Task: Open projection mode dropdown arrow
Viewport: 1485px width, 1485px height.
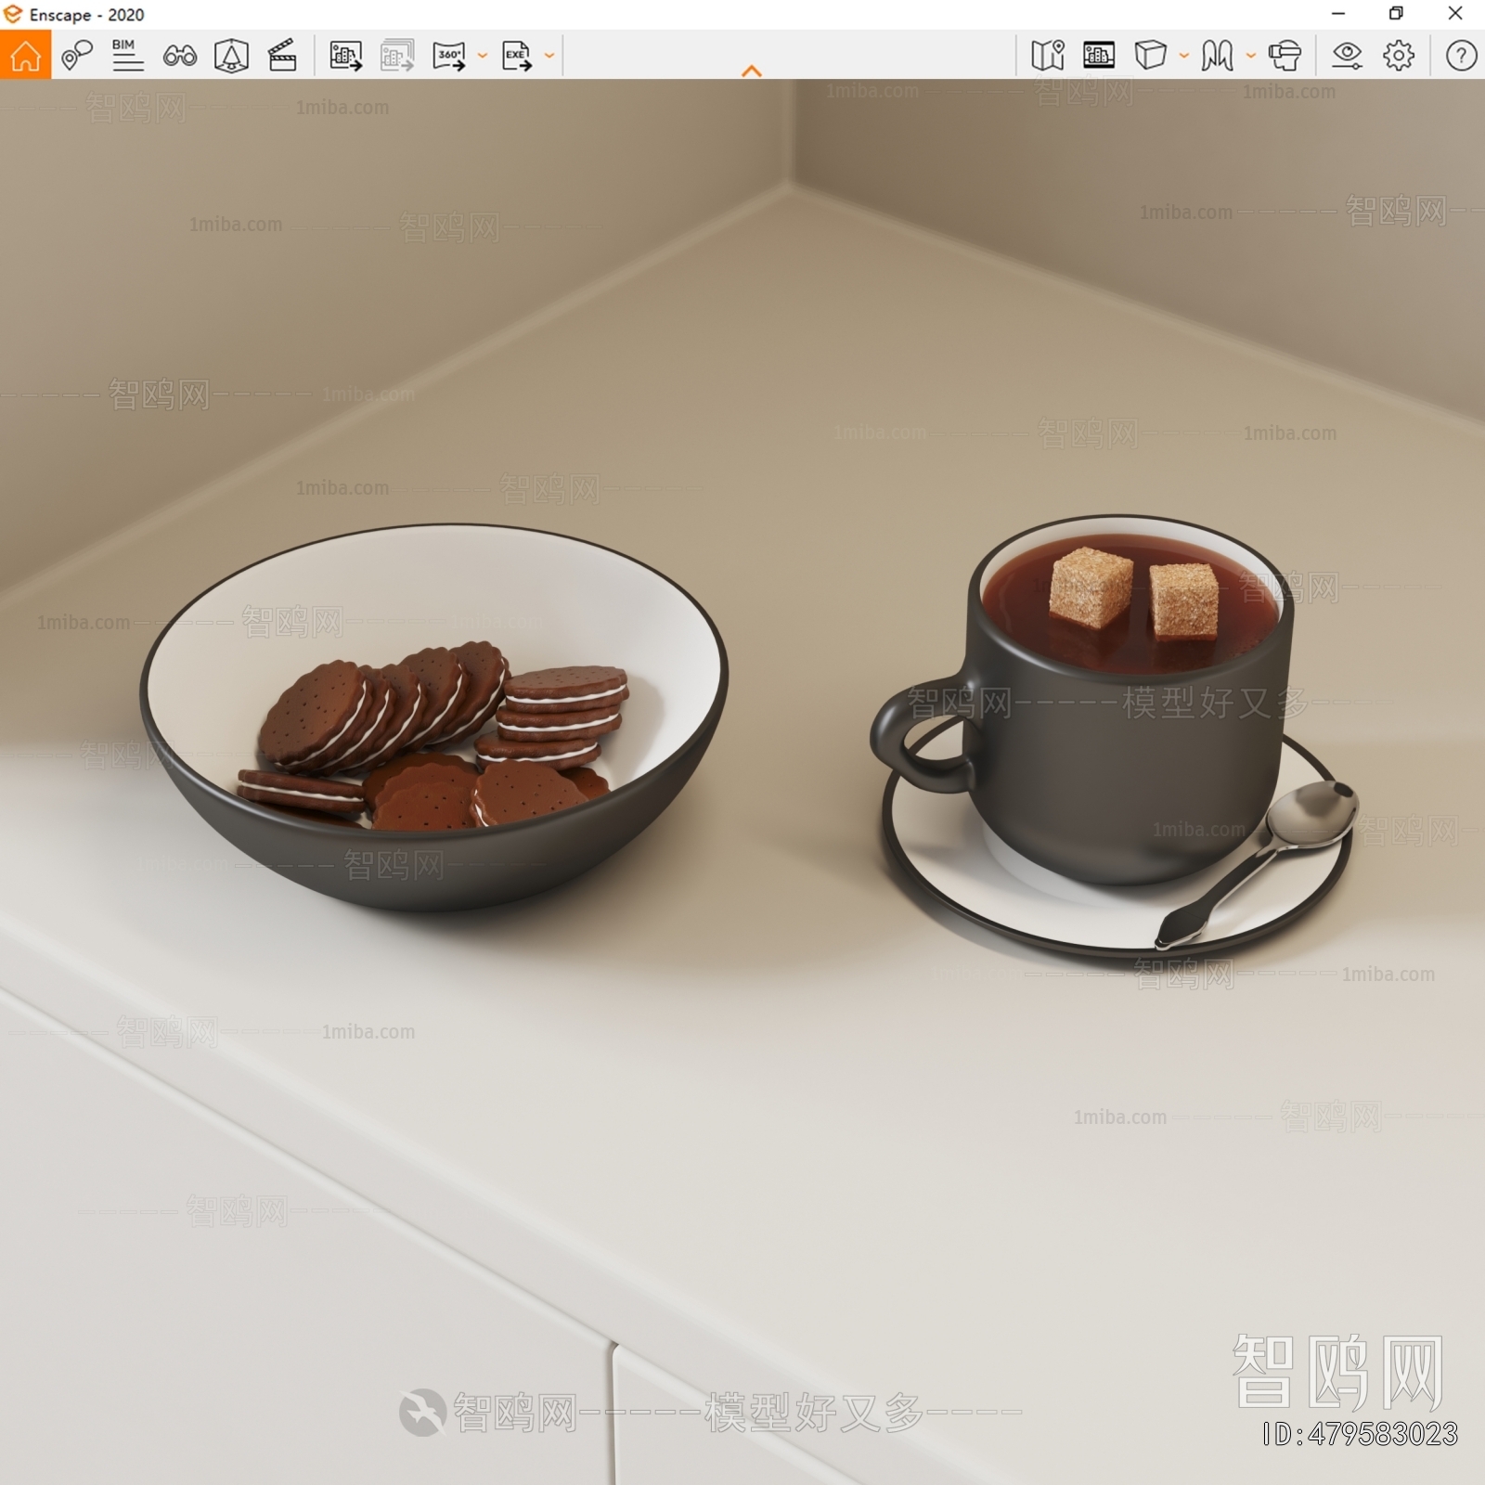Action: [x=1184, y=56]
